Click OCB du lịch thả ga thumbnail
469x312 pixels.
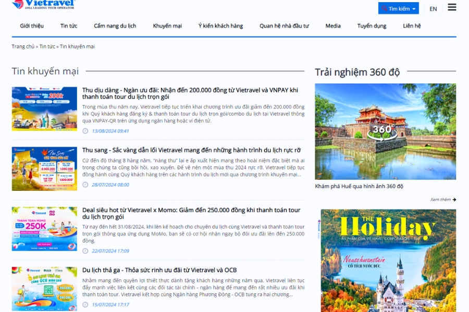click(44, 289)
